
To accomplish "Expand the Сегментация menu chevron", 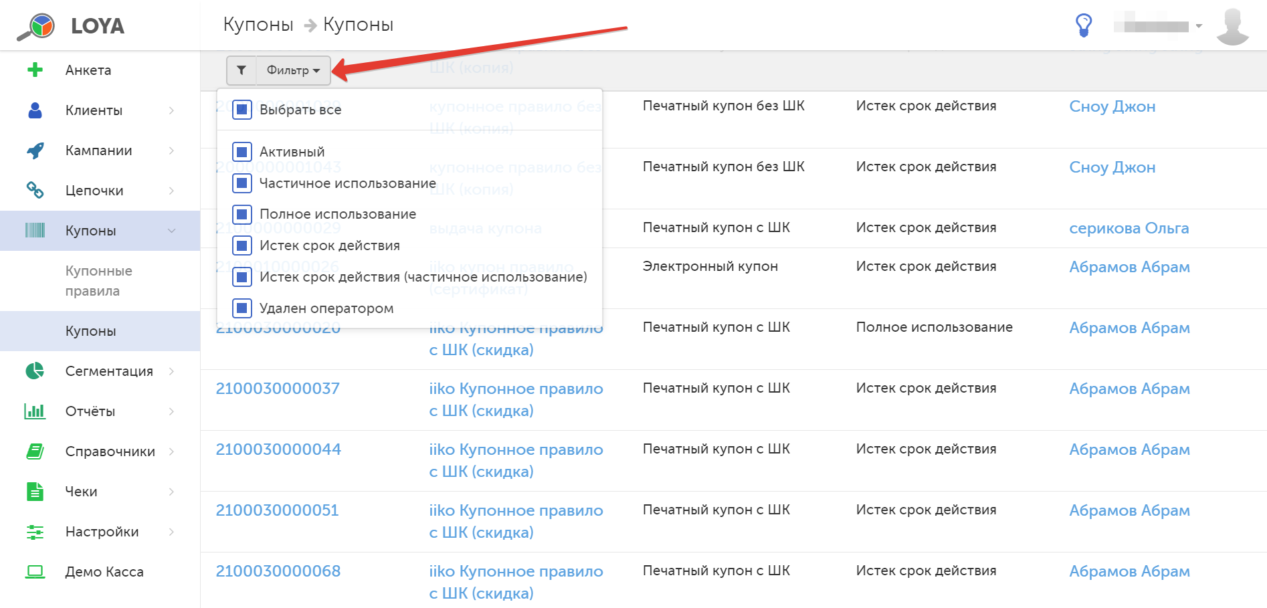I will pos(171,371).
